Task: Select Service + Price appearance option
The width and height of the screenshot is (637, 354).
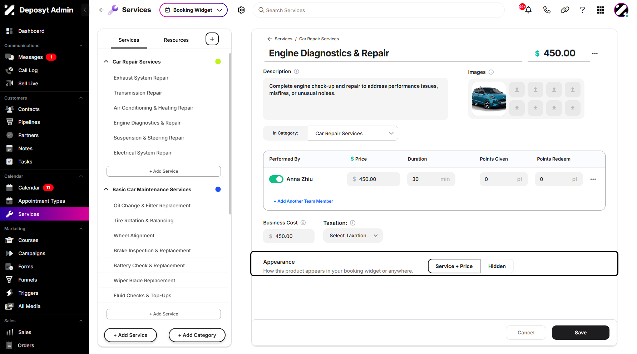Action: tap(454, 266)
